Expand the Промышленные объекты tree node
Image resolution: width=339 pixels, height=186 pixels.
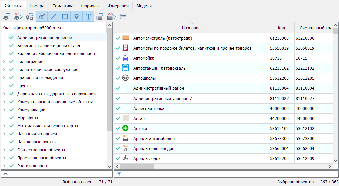click(4, 158)
